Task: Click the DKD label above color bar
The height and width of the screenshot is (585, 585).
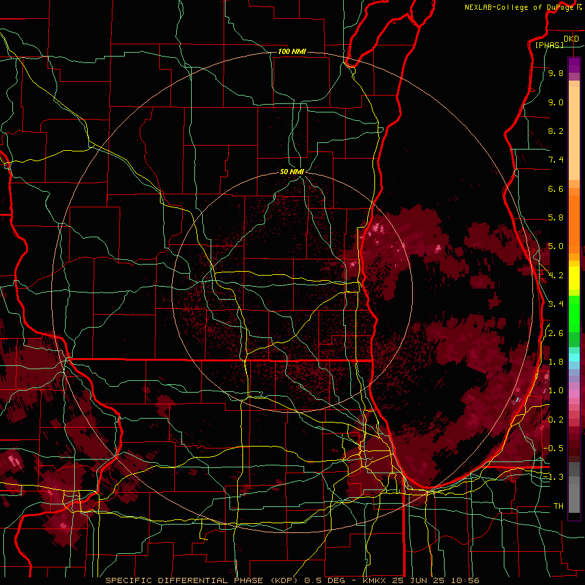Action: coord(571,38)
